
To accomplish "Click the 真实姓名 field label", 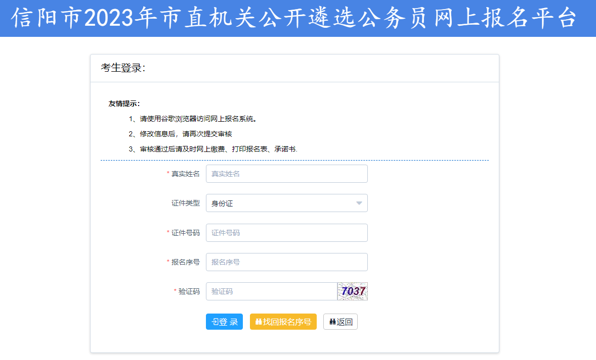I will (x=185, y=174).
